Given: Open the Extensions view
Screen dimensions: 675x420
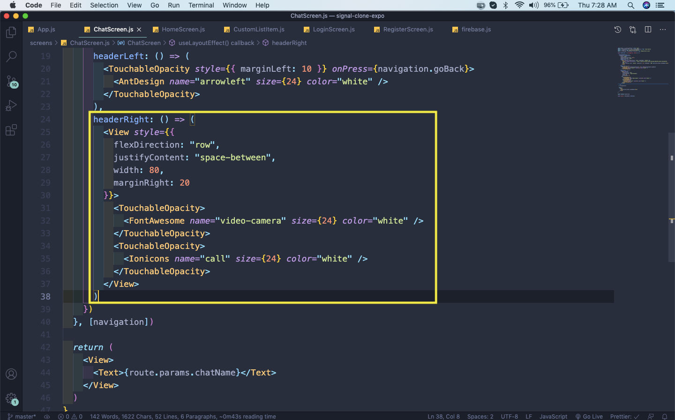Looking at the screenshot, I should 11,130.
